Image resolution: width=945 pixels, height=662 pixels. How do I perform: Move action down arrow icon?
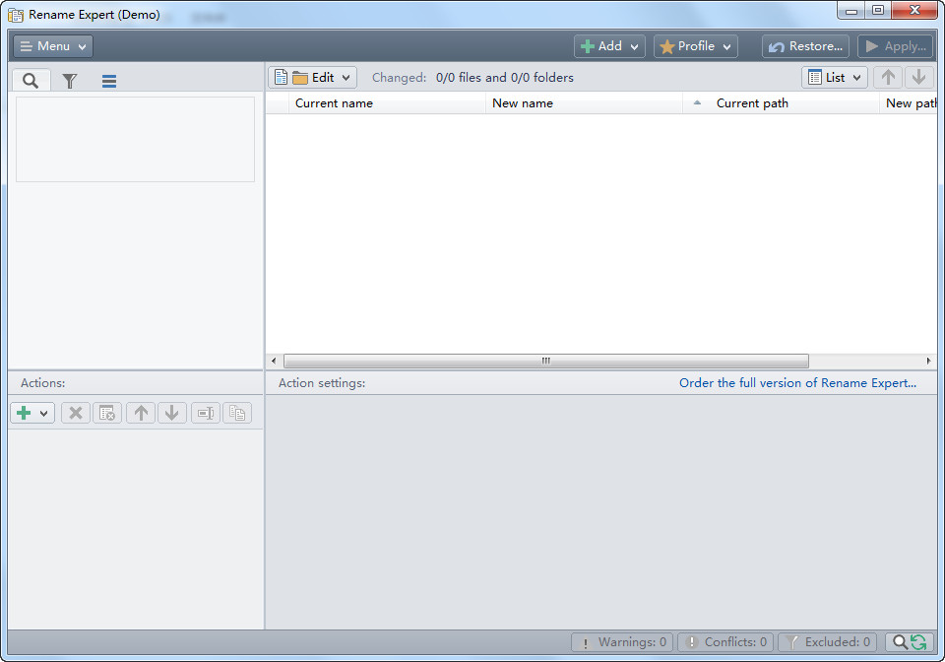pyautogui.click(x=171, y=413)
